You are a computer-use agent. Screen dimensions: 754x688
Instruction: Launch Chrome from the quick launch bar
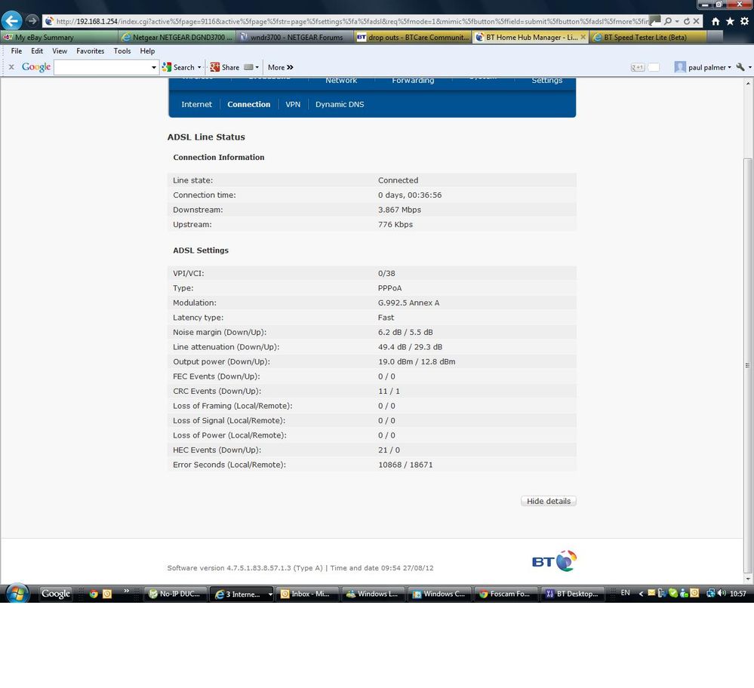tap(94, 594)
